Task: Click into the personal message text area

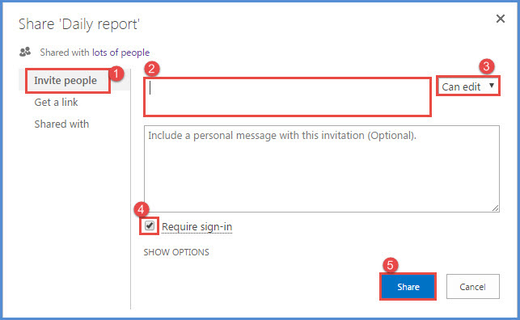Action: (322, 169)
